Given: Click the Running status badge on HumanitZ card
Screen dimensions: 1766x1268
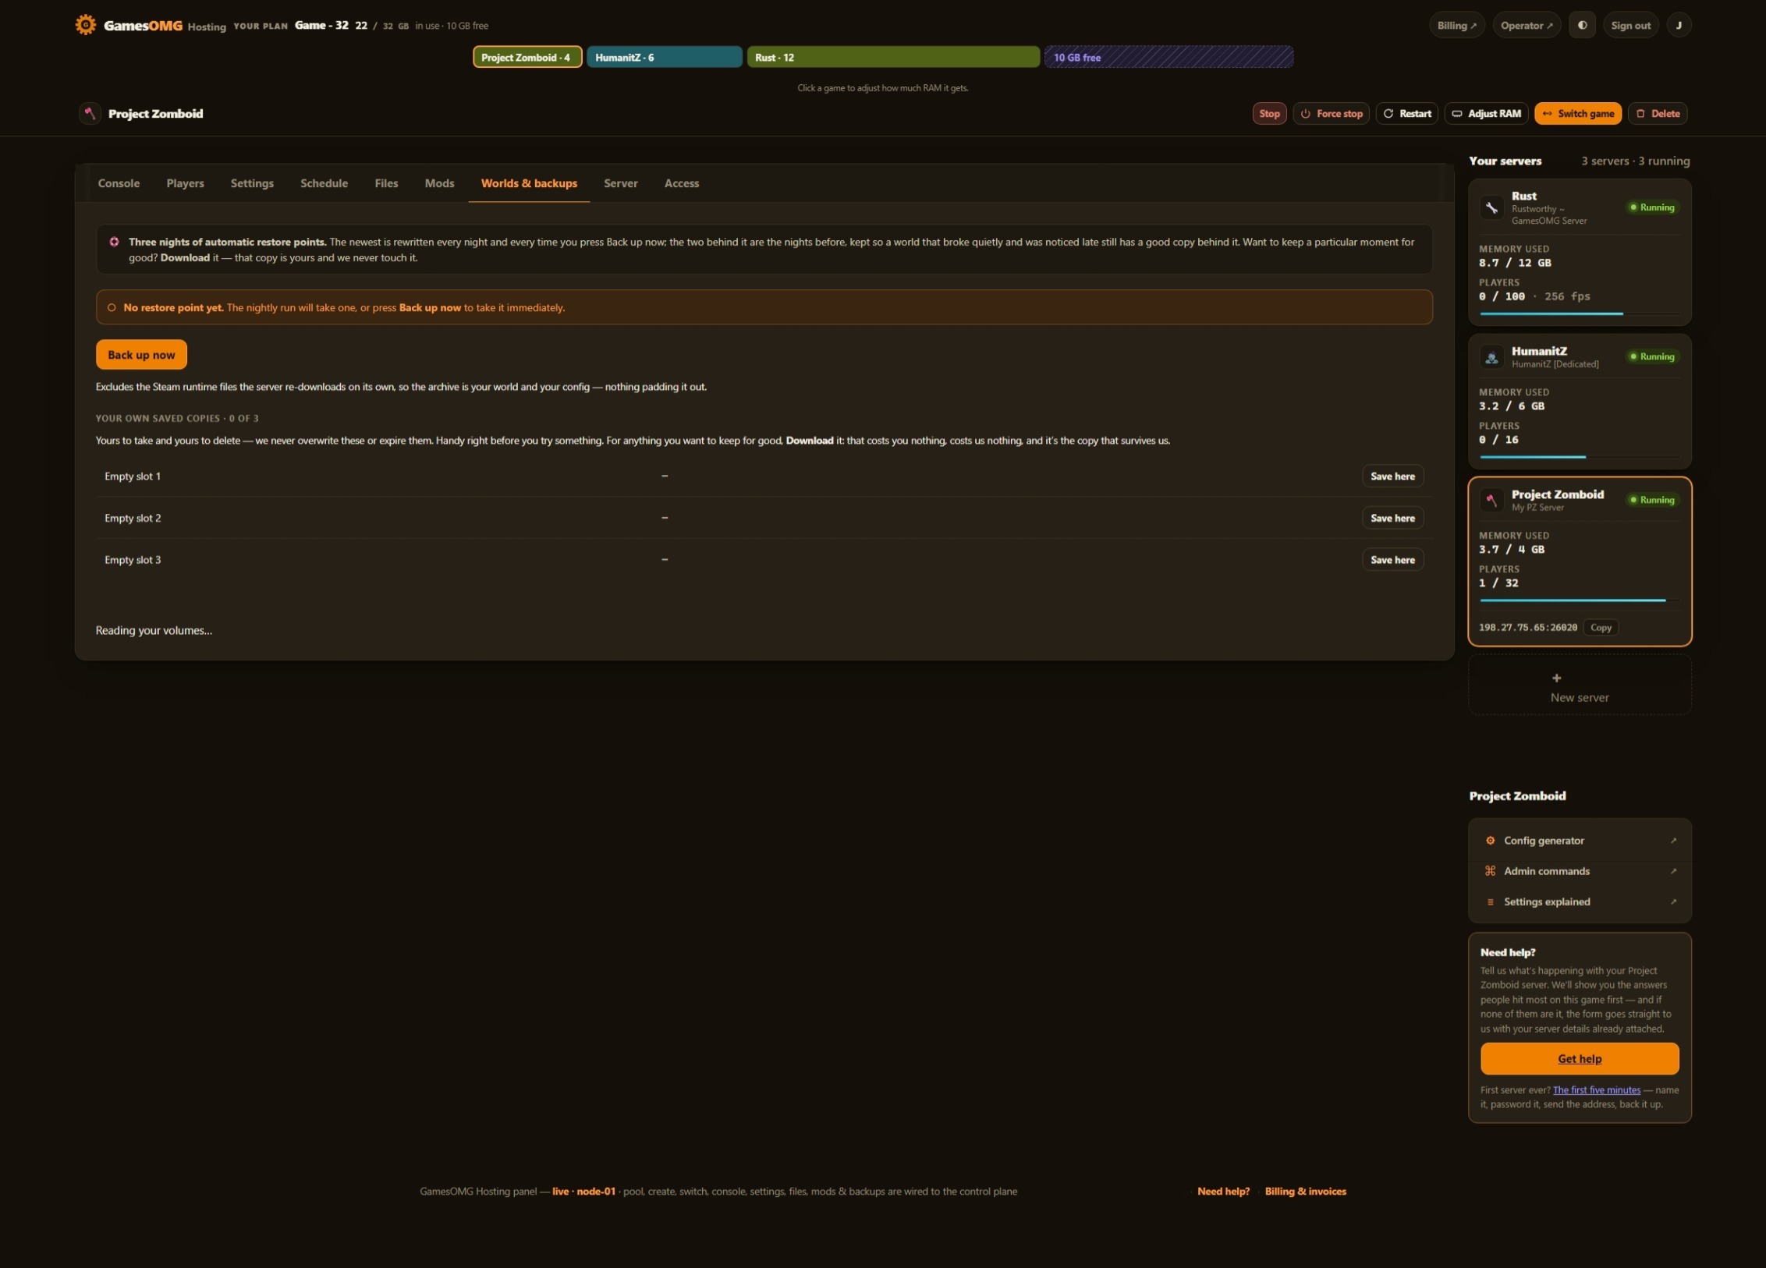Looking at the screenshot, I should pos(1652,356).
